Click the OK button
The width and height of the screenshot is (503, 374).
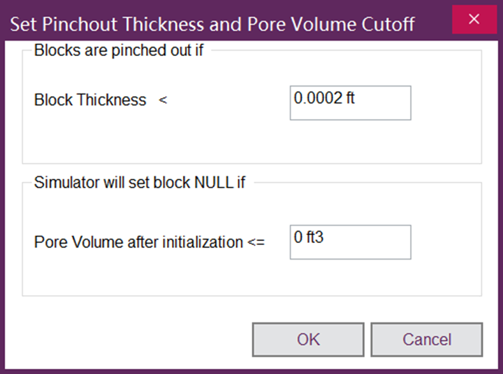308,340
